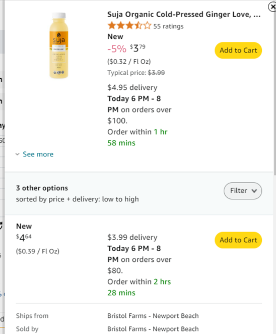Click the -5% discount label
The width and height of the screenshot is (276, 334).
pos(117,48)
